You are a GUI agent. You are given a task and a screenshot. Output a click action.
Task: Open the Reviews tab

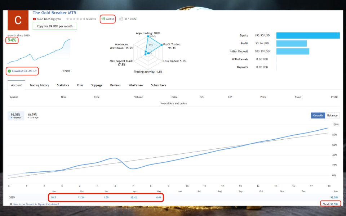(x=115, y=85)
